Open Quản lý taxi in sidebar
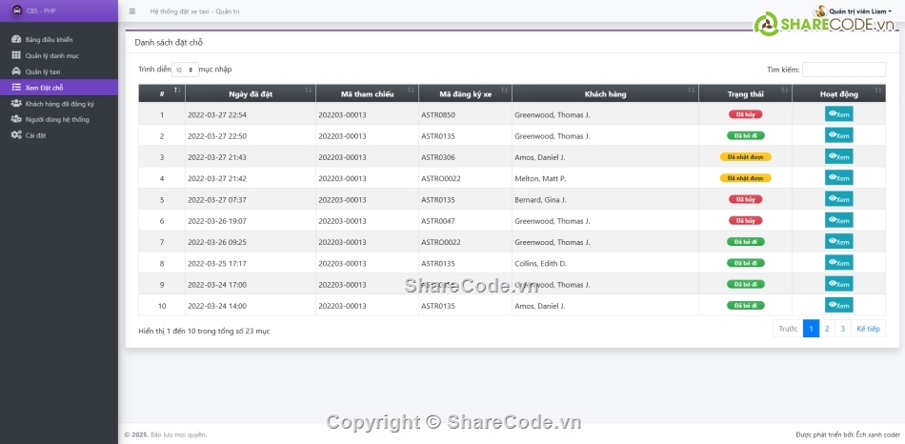Viewport: 905px width, 444px height. 59,71
